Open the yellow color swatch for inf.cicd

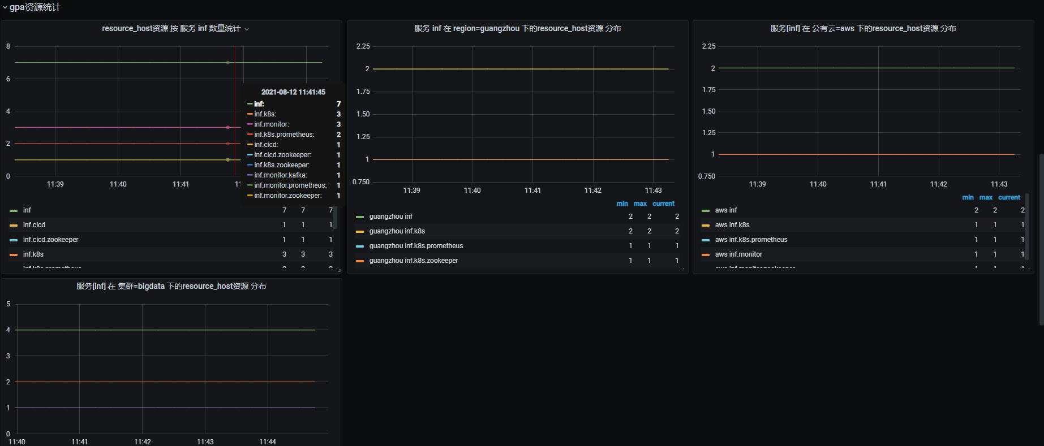pos(14,226)
